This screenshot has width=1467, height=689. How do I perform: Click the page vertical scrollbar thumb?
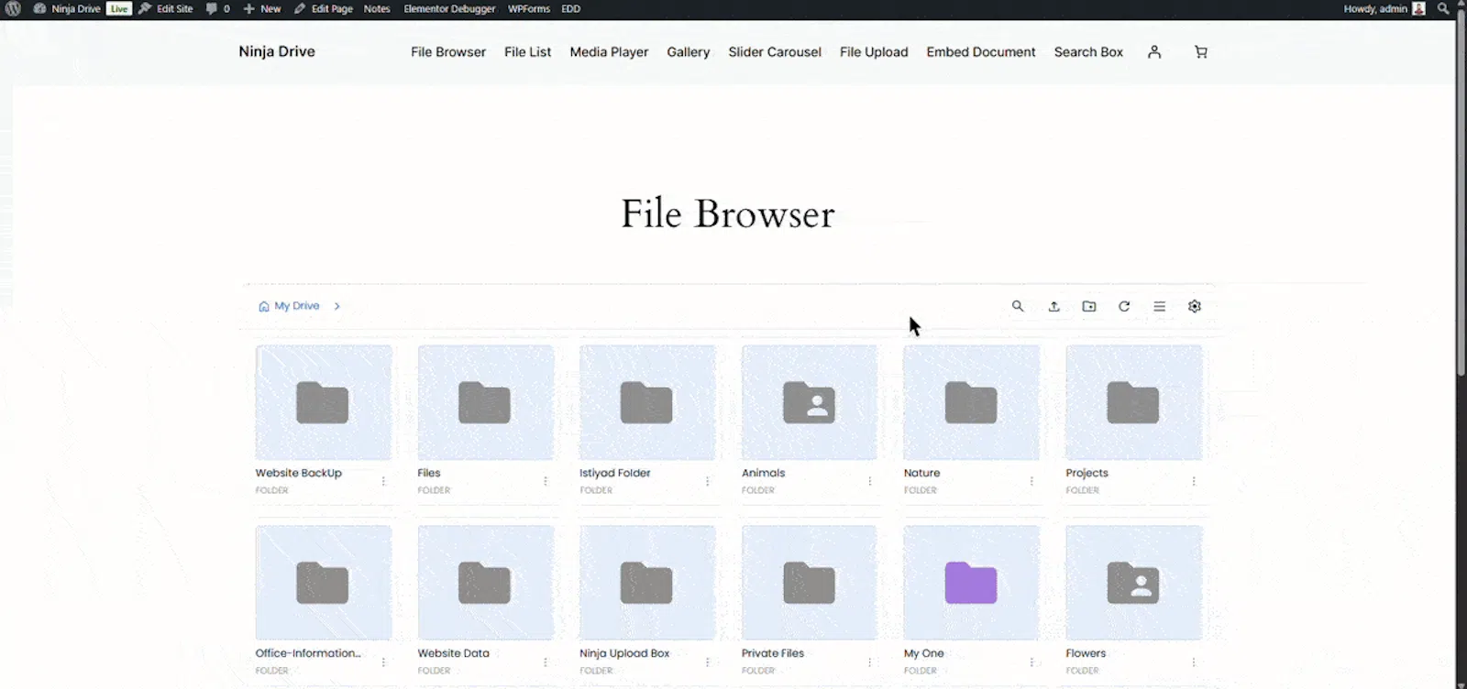click(1461, 192)
